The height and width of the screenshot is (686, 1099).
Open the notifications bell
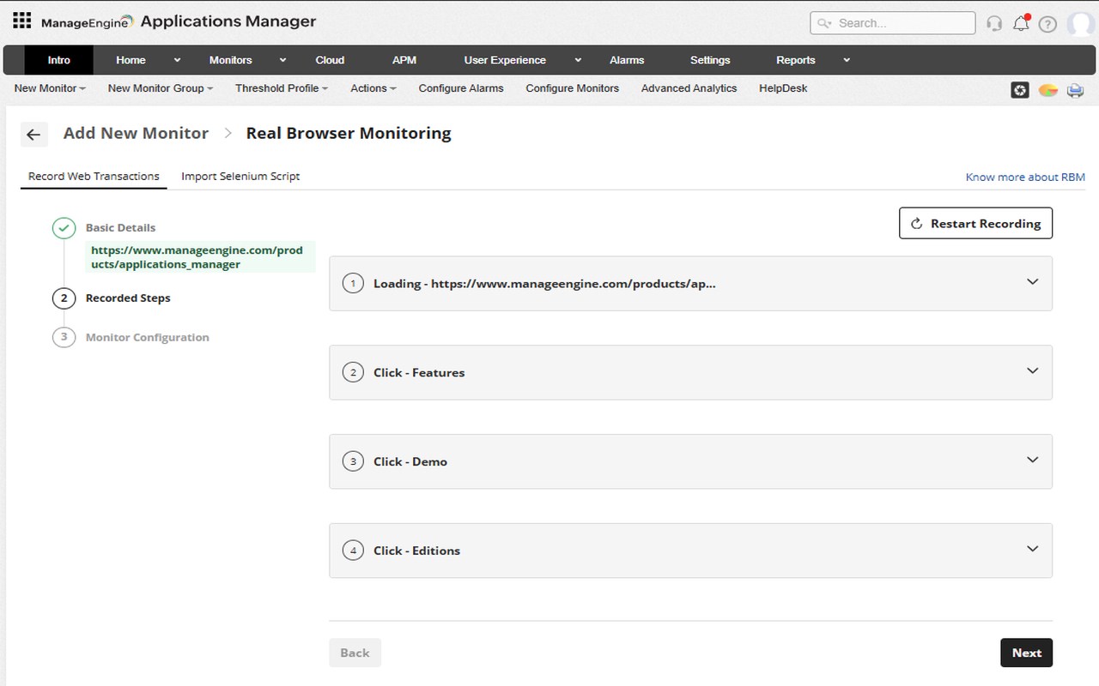[x=1021, y=23]
